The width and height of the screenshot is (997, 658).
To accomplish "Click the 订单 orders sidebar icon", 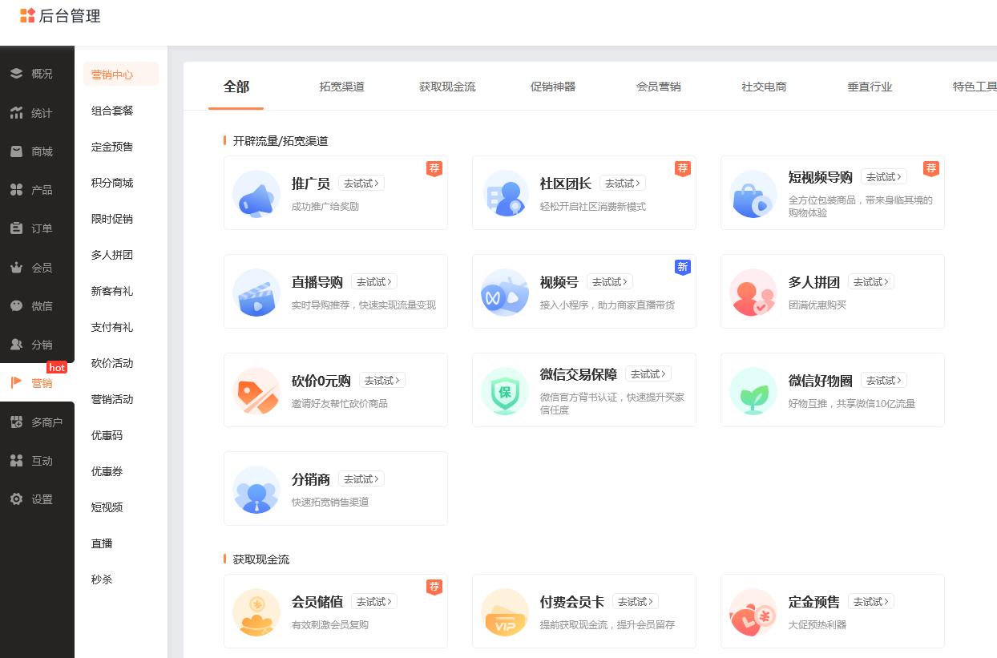I will pos(18,228).
